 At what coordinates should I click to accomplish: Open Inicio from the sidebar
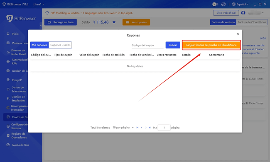(15, 34)
